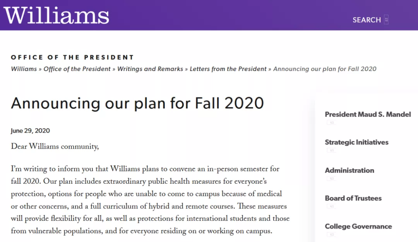Select Administration in the sidebar menu

point(349,170)
